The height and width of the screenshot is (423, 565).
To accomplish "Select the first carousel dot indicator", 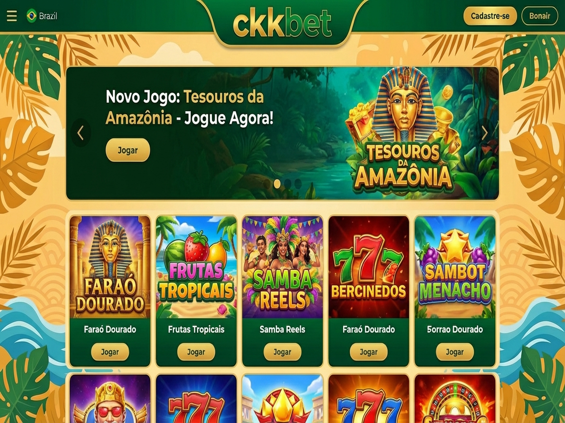I will click(277, 183).
